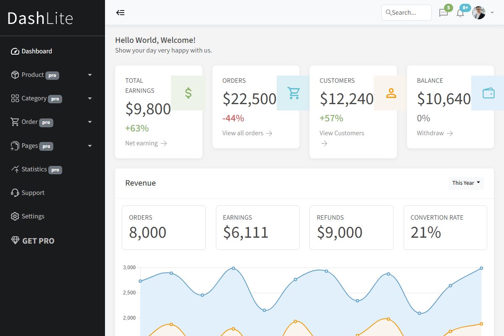Click the Revenue Orders 8,000 card
The image size is (504, 336).
[x=164, y=228]
